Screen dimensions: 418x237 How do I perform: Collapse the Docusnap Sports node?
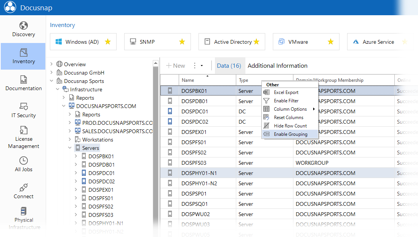51,81
